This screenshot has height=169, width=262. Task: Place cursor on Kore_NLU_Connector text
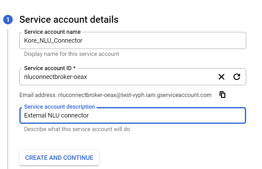click(53, 41)
